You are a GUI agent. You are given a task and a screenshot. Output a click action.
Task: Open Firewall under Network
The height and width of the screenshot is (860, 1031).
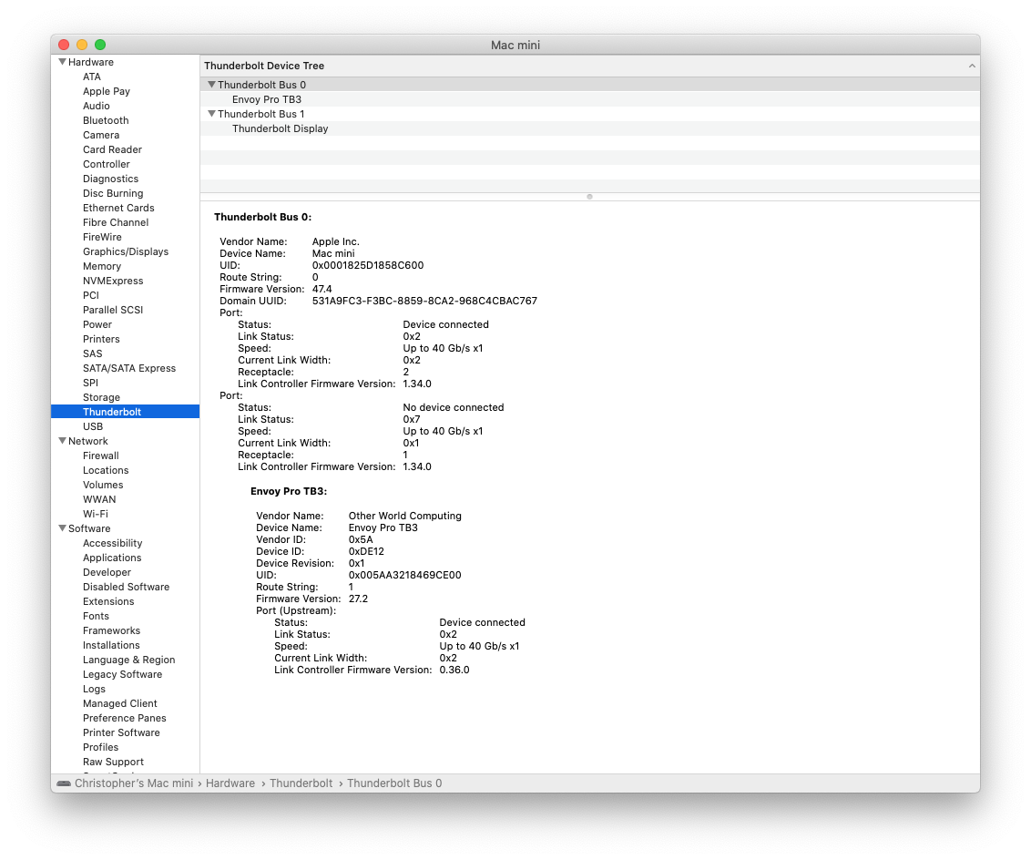[x=100, y=456]
